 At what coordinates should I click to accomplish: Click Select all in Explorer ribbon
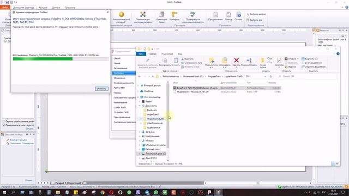point(310,59)
